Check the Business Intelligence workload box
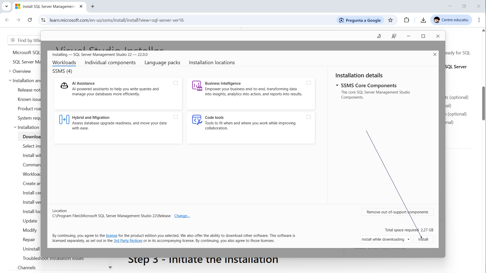This screenshot has height=273, width=486. 309,83
